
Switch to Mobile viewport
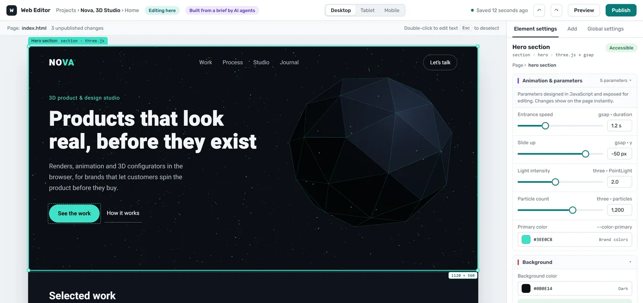point(392,10)
